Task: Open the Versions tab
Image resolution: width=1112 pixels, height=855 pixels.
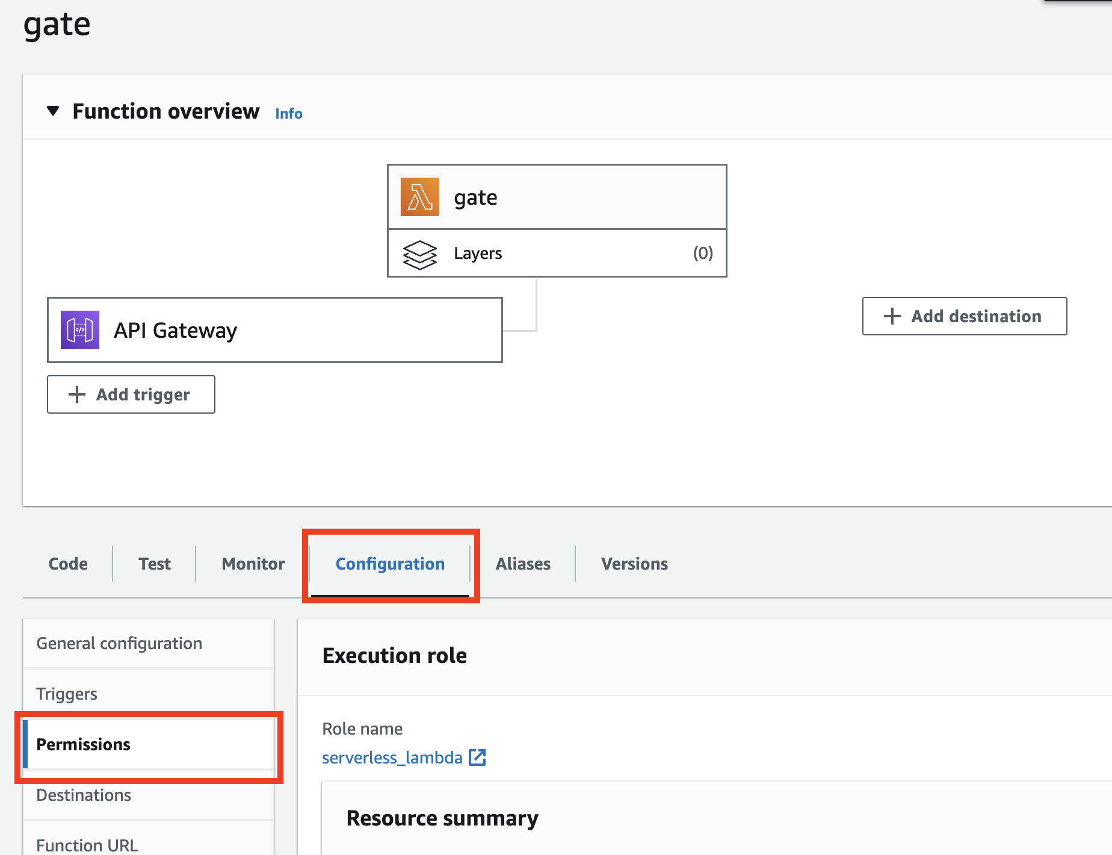Action: coord(634,564)
